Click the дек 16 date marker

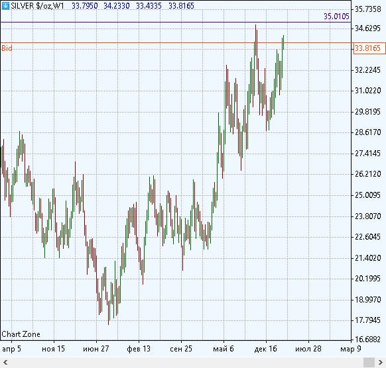(265, 349)
